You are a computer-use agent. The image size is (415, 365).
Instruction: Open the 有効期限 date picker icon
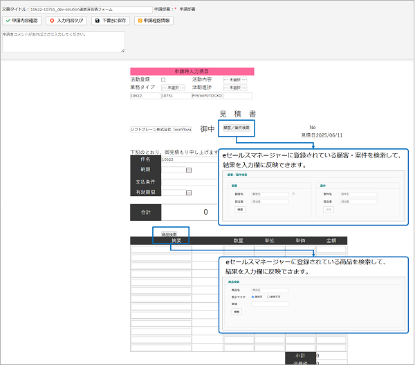coord(189,193)
